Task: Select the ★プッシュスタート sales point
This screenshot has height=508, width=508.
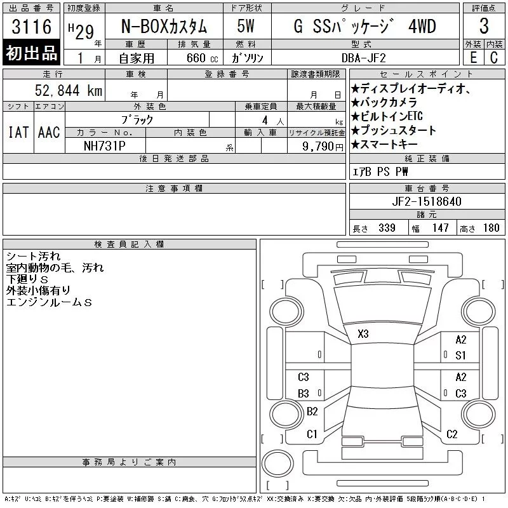Action: tap(394, 131)
